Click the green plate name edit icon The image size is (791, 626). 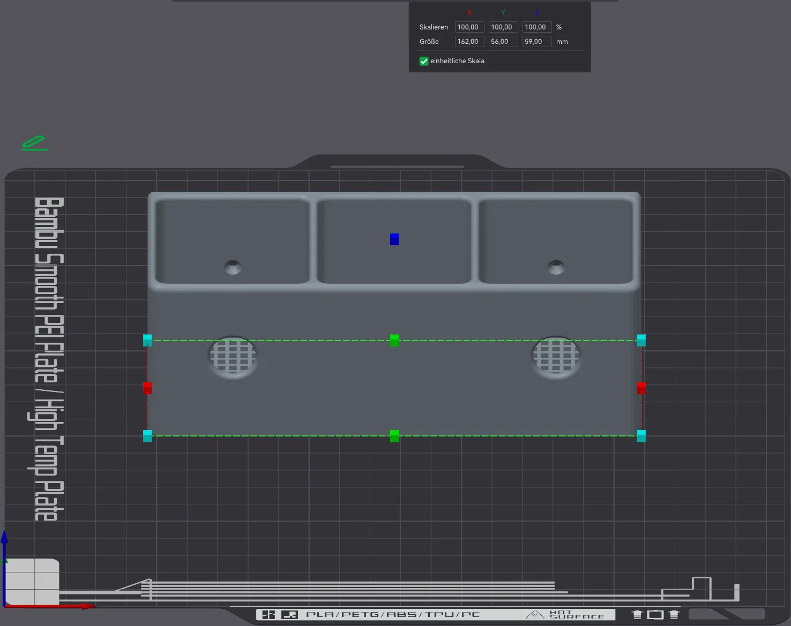coord(35,143)
